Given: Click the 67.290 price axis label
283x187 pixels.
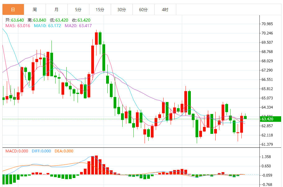Looking at the screenshot, I should 267,70.
